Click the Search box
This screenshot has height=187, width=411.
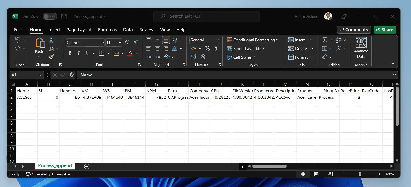point(206,16)
